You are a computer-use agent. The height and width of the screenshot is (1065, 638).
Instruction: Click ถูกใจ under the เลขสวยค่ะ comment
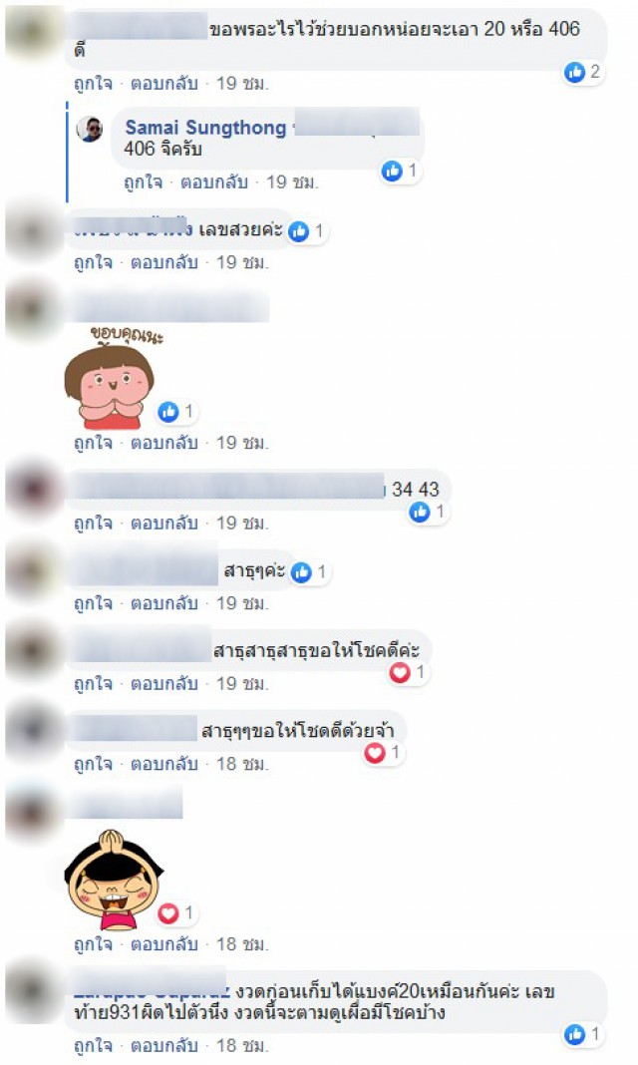93,262
